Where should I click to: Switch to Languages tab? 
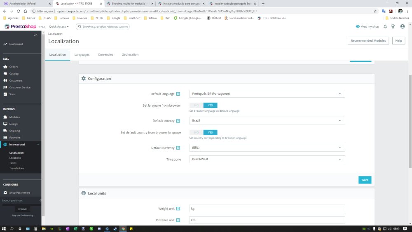[x=82, y=55]
